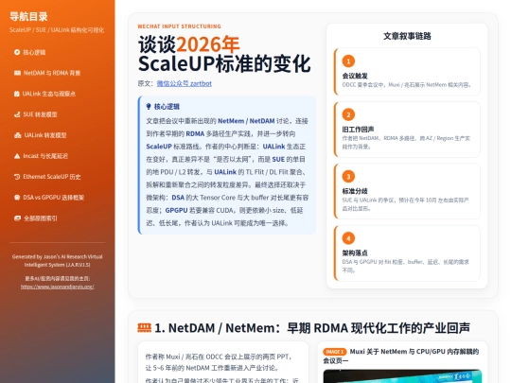This screenshot has width=511, height=383.
Task: Click the Muxi 关于 NetMem image caption text
Action: tap(401, 356)
